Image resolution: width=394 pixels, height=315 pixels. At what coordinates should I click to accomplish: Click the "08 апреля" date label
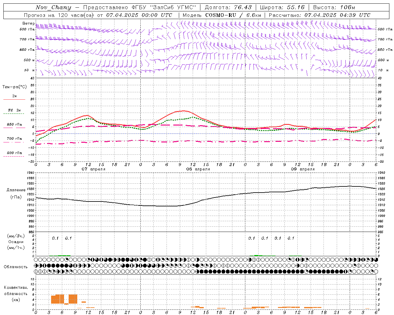(x=198, y=169)
